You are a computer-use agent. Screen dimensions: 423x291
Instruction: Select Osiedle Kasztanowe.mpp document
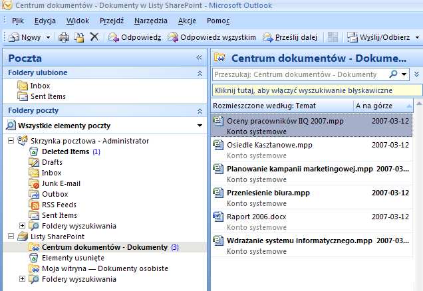311,149
